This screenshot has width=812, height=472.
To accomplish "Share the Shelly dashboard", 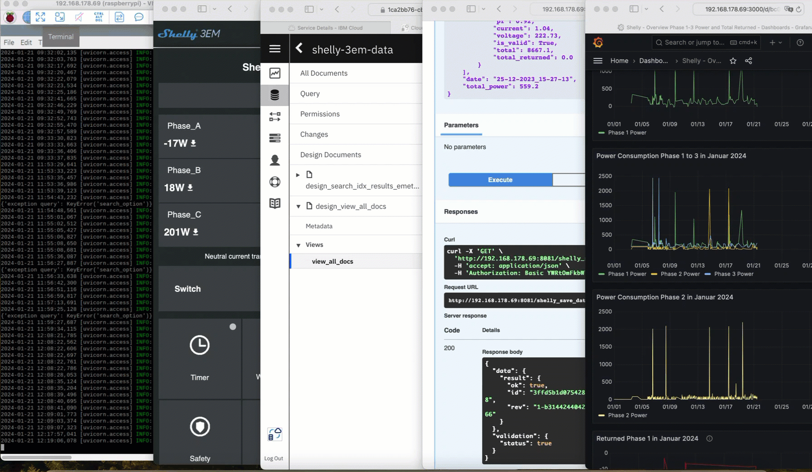I will point(748,61).
